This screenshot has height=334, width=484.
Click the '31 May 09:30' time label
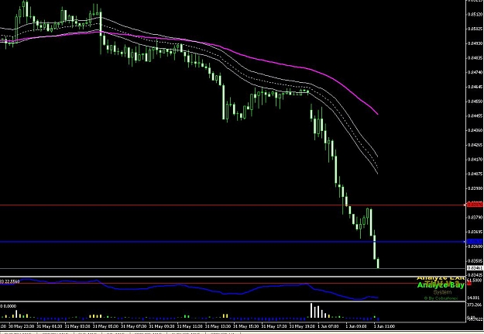click(x=161, y=326)
